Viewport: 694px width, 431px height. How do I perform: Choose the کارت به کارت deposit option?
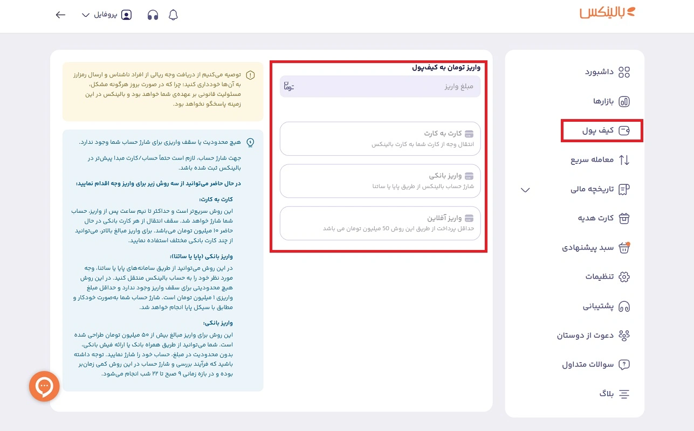pyautogui.click(x=380, y=138)
